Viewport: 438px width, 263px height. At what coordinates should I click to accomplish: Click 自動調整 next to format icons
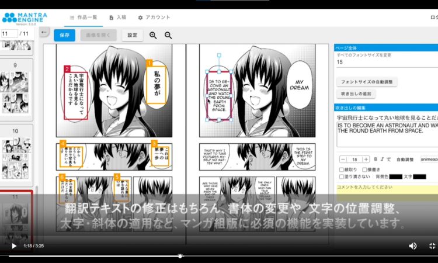coord(405,160)
